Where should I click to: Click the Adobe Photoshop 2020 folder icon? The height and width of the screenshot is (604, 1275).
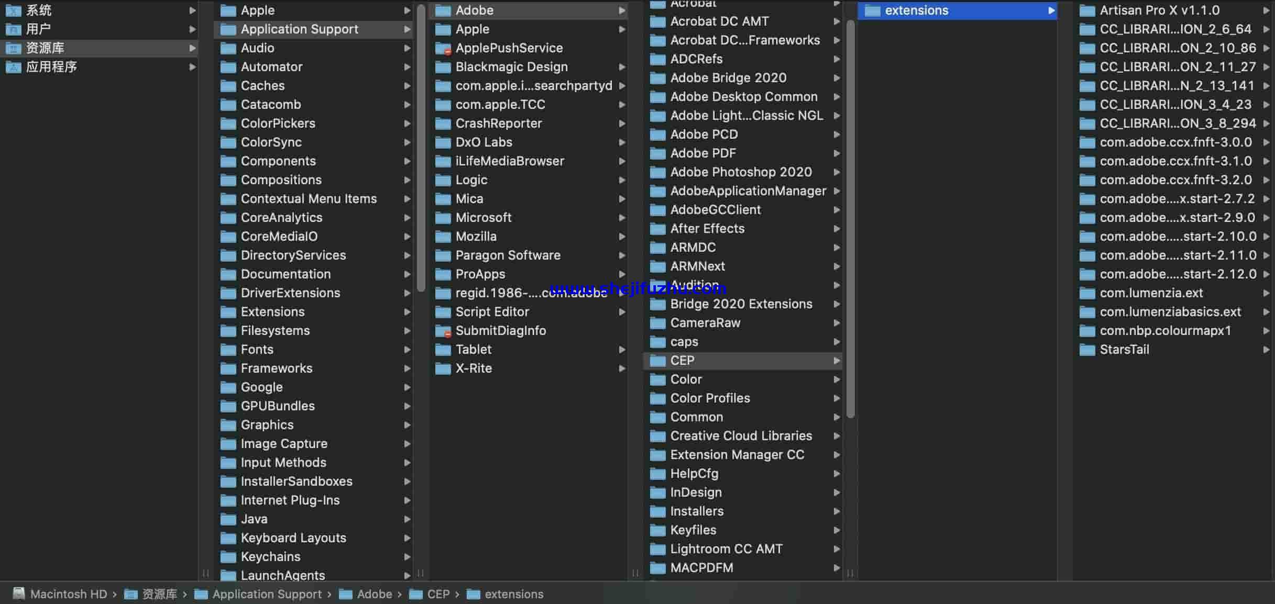pos(657,172)
